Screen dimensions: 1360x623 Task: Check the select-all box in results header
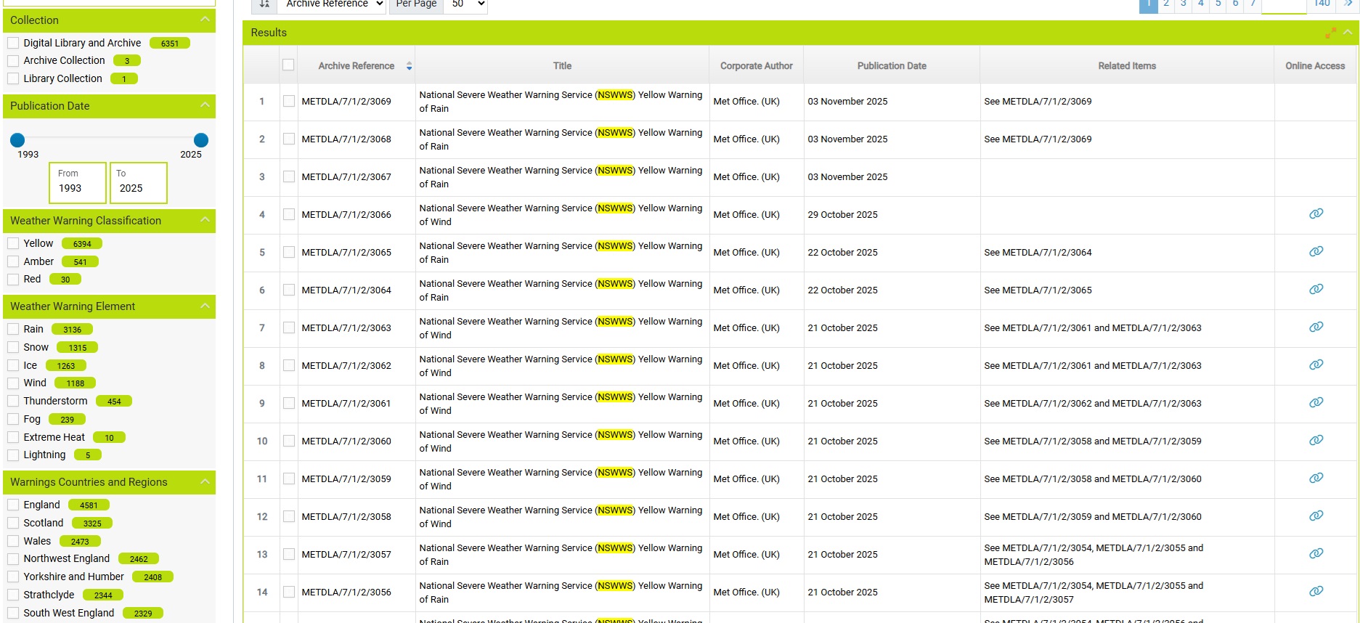coord(288,65)
